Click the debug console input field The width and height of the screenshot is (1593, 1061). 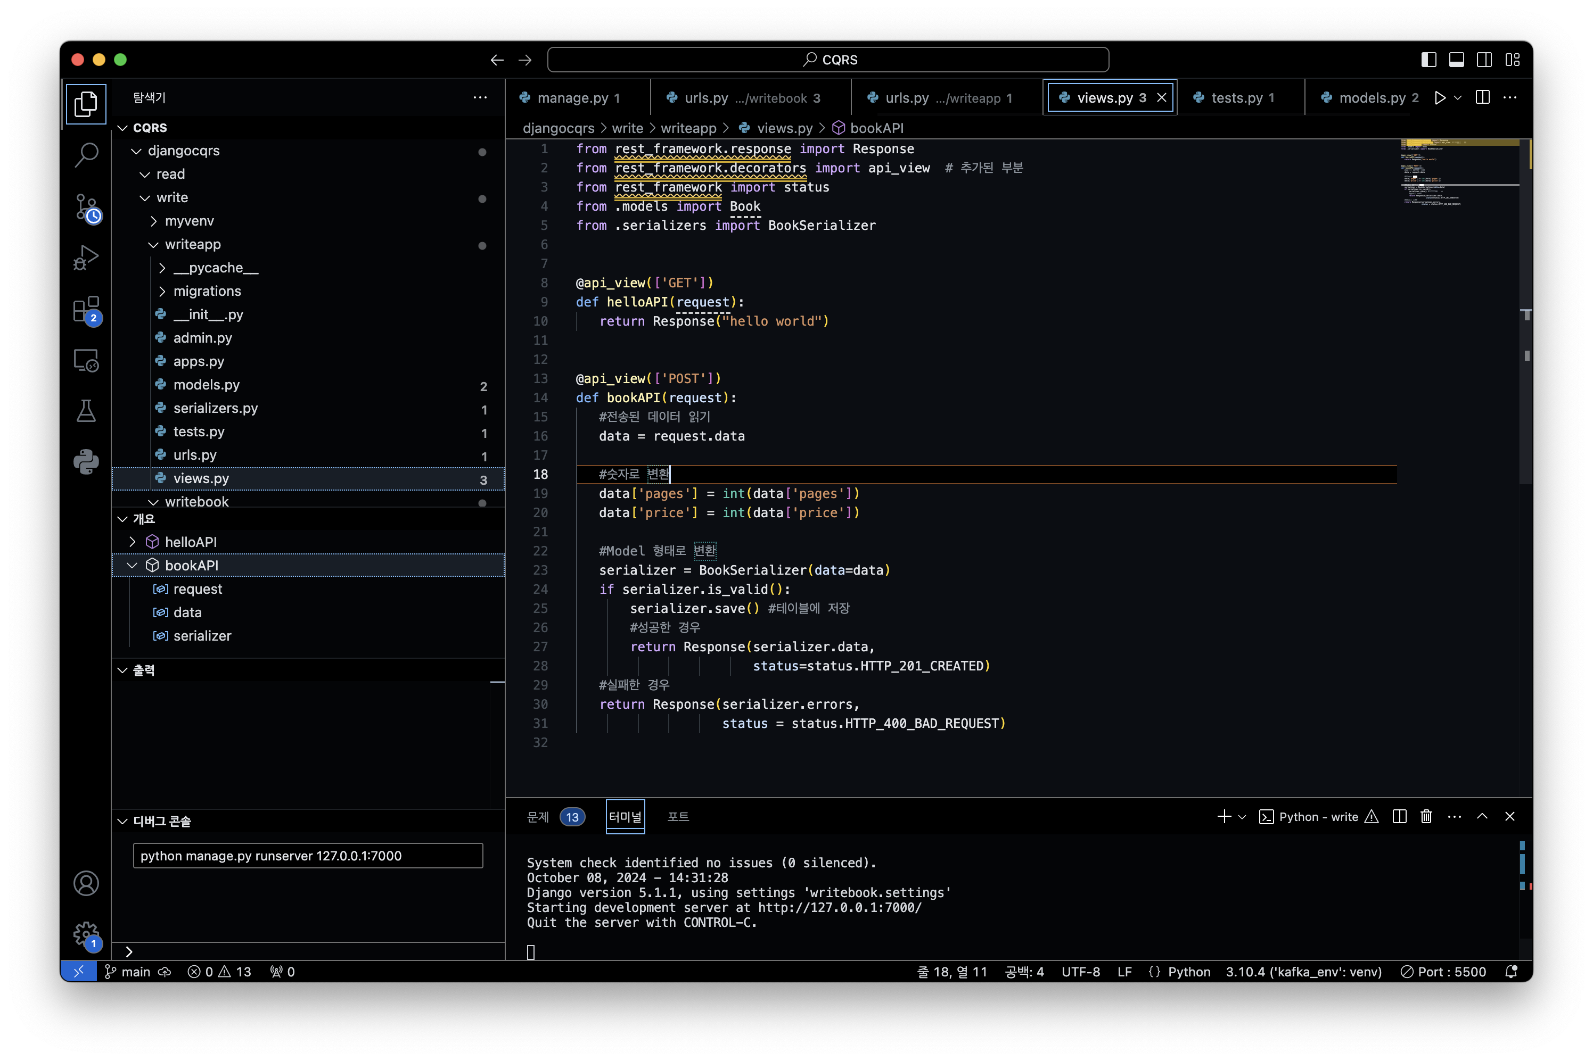click(308, 856)
